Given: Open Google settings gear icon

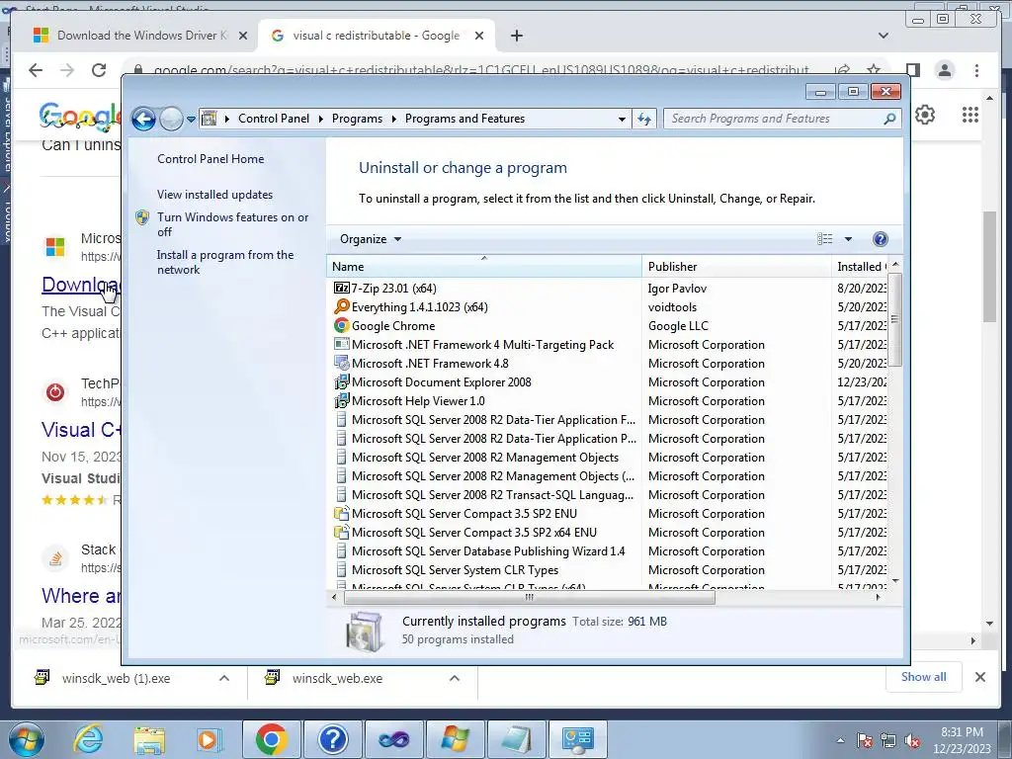Looking at the screenshot, I should tap(925, 115).
